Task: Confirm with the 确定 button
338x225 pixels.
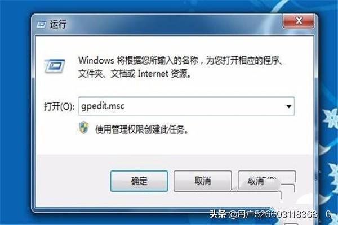Action: tap(139, 181)
